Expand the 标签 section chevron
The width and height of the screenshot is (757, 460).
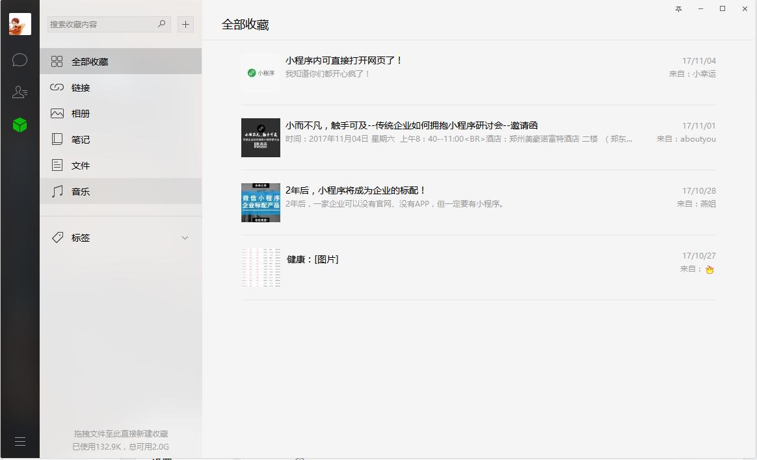pos(185,237)
